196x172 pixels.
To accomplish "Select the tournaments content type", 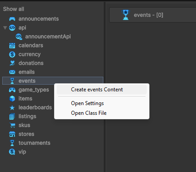I will [35, 143].
